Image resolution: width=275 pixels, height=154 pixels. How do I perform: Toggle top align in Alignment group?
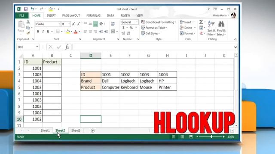click(86, 24)
